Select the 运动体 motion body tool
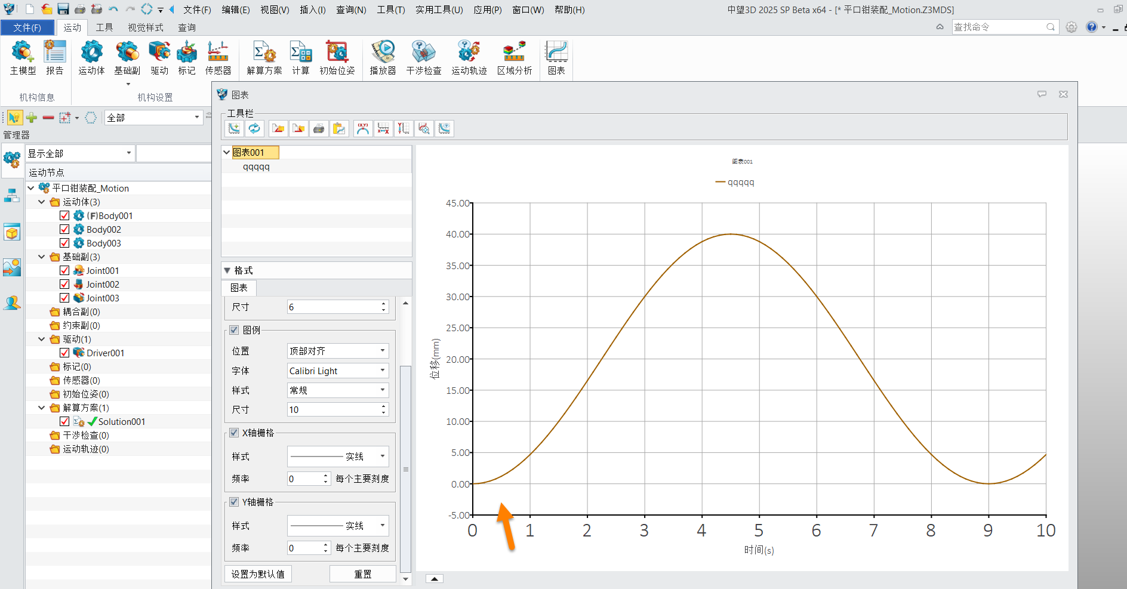Viewport: 1127px width, 589px height. [x=91, y=58]
